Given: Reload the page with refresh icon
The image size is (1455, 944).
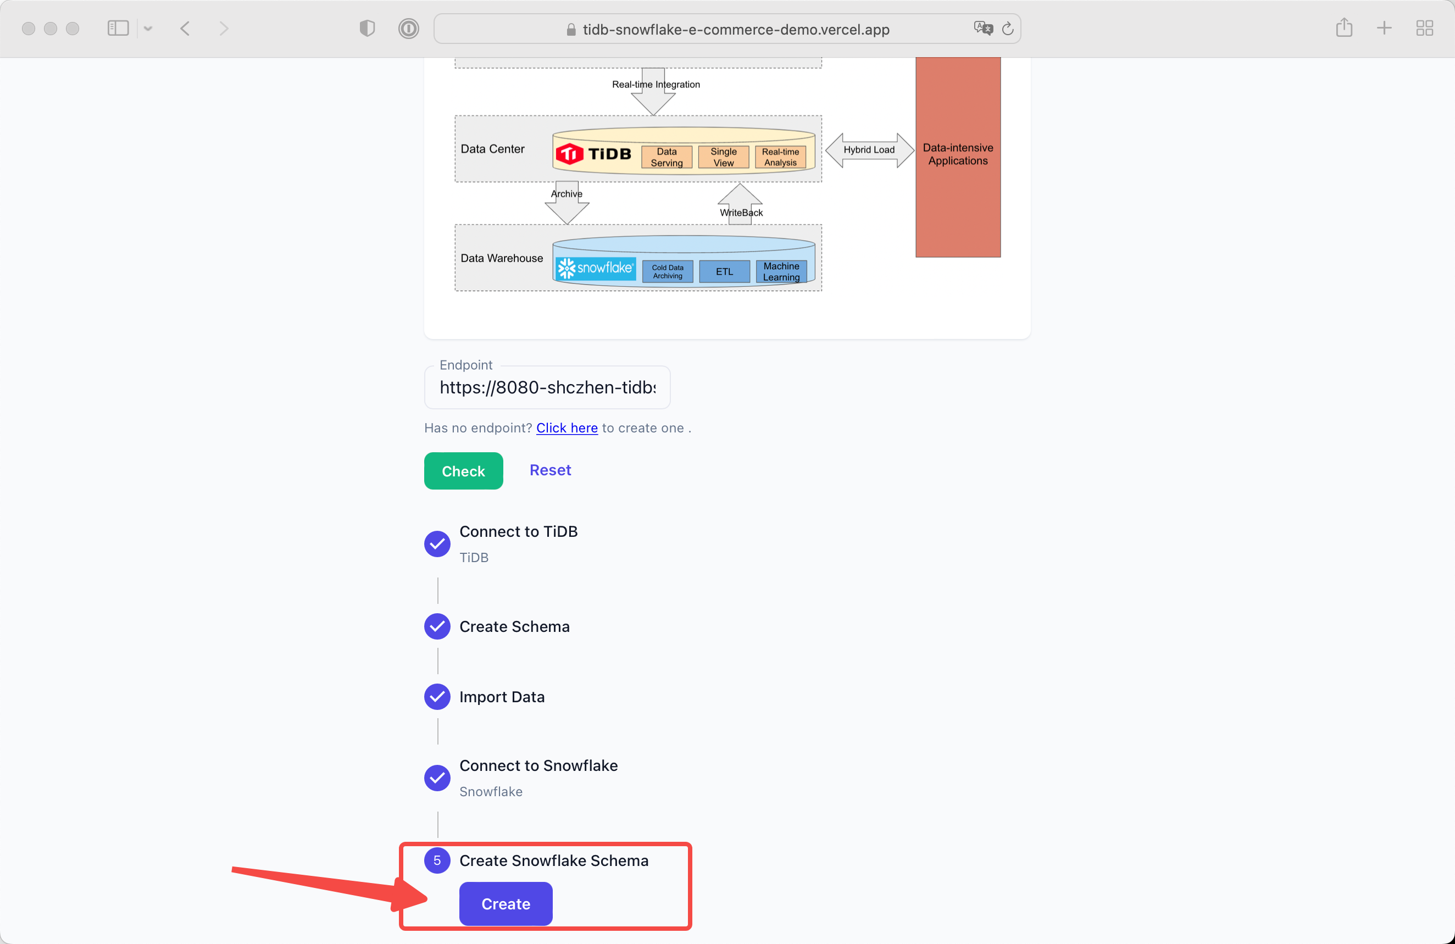Looking at the screenshot, I should tap(1008, 28).
